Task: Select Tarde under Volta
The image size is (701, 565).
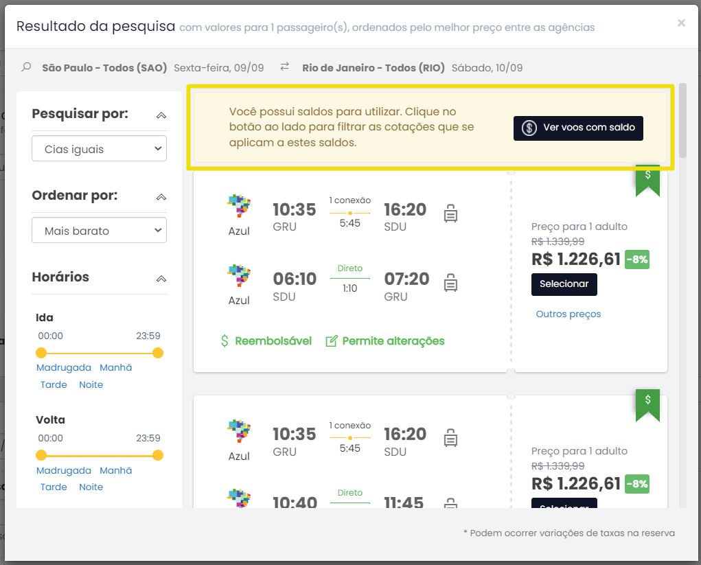Action: (x=54, y=487)
